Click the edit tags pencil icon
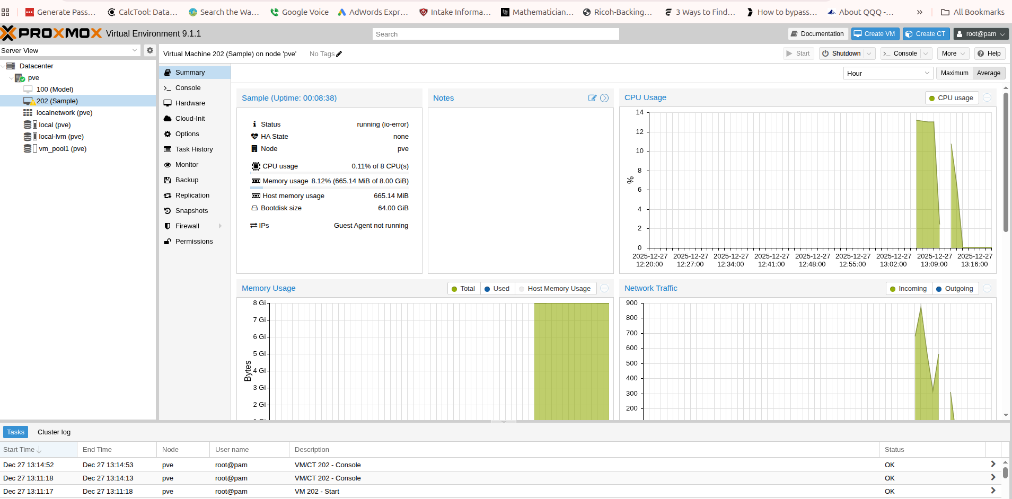The image size is (1012, 499). point(339,54)
